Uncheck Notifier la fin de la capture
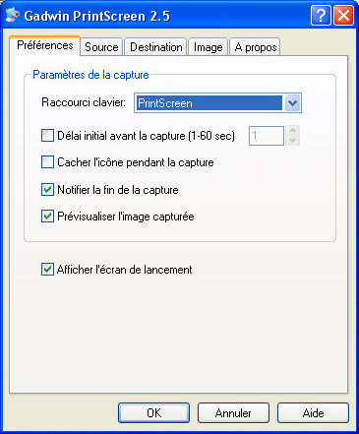This screenshot has height=434, width=359. pos(47,190)
